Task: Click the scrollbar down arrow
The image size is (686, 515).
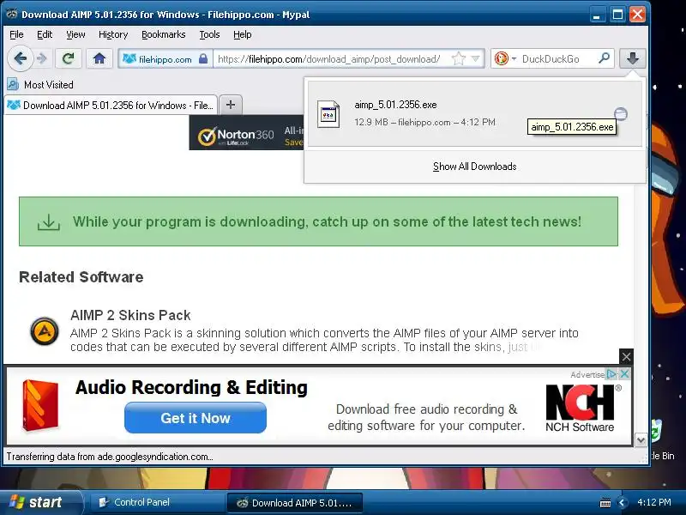Action: point(641,439)
